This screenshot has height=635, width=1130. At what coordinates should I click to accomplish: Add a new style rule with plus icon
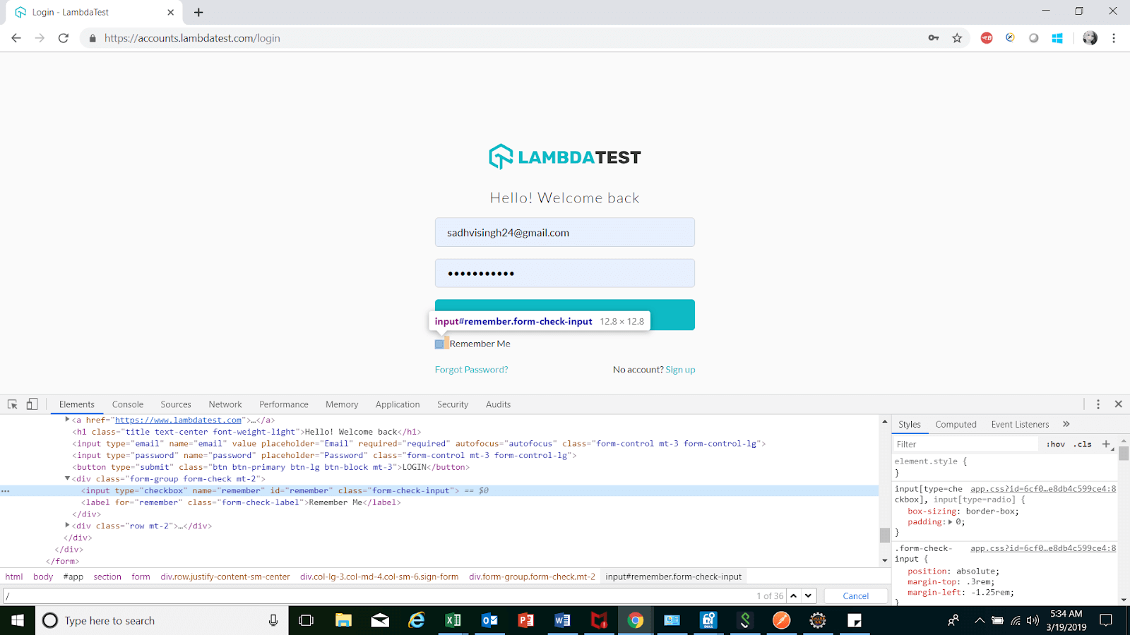click(1106, 444)
